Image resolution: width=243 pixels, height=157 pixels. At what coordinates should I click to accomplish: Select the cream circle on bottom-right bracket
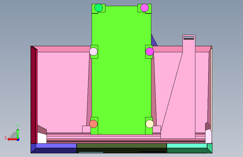[150, 124]
